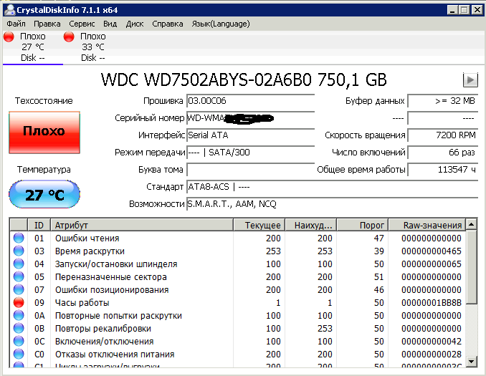Click the Возможности field S.M.A.R.T., AAM, NCQ
The image size is (486, 376).
[x=333, y=204]
